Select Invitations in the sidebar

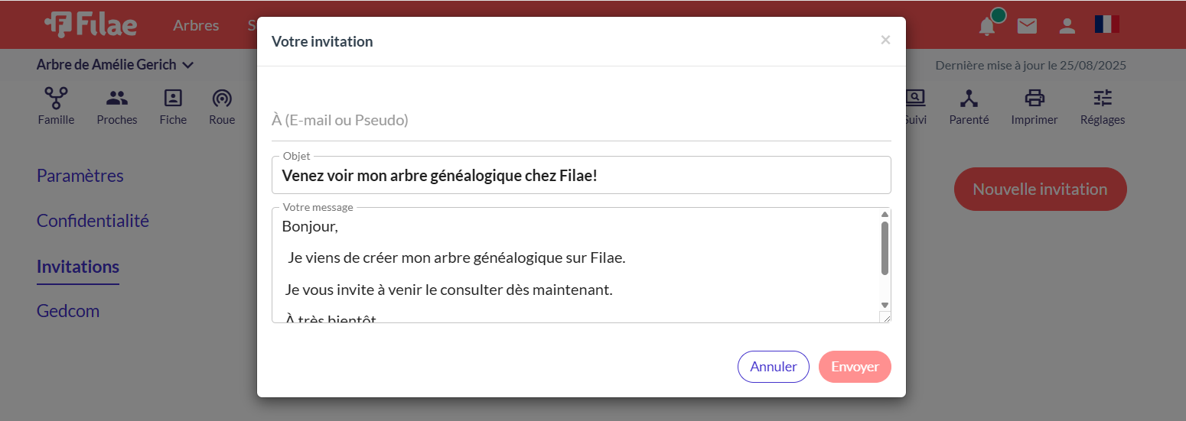[x=78, y=267]
